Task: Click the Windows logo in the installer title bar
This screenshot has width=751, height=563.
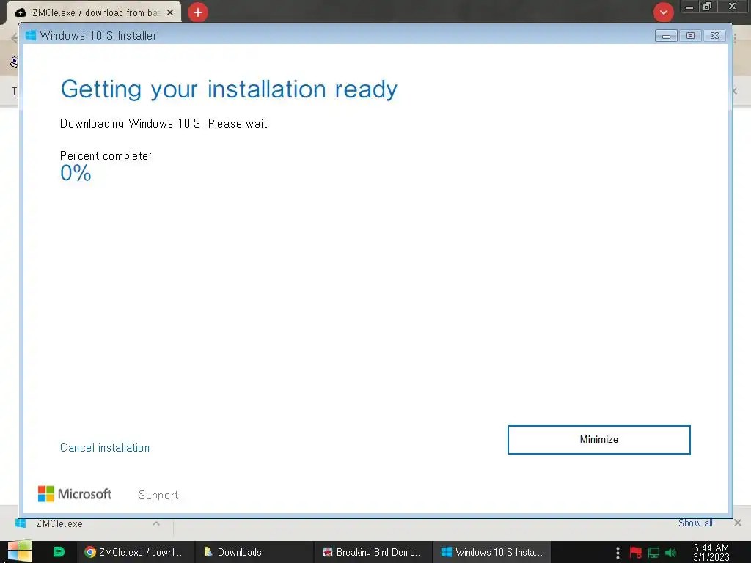Action: [x=31, y=35]
